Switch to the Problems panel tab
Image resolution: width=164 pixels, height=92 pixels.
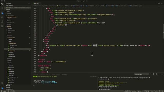(42, 74)
